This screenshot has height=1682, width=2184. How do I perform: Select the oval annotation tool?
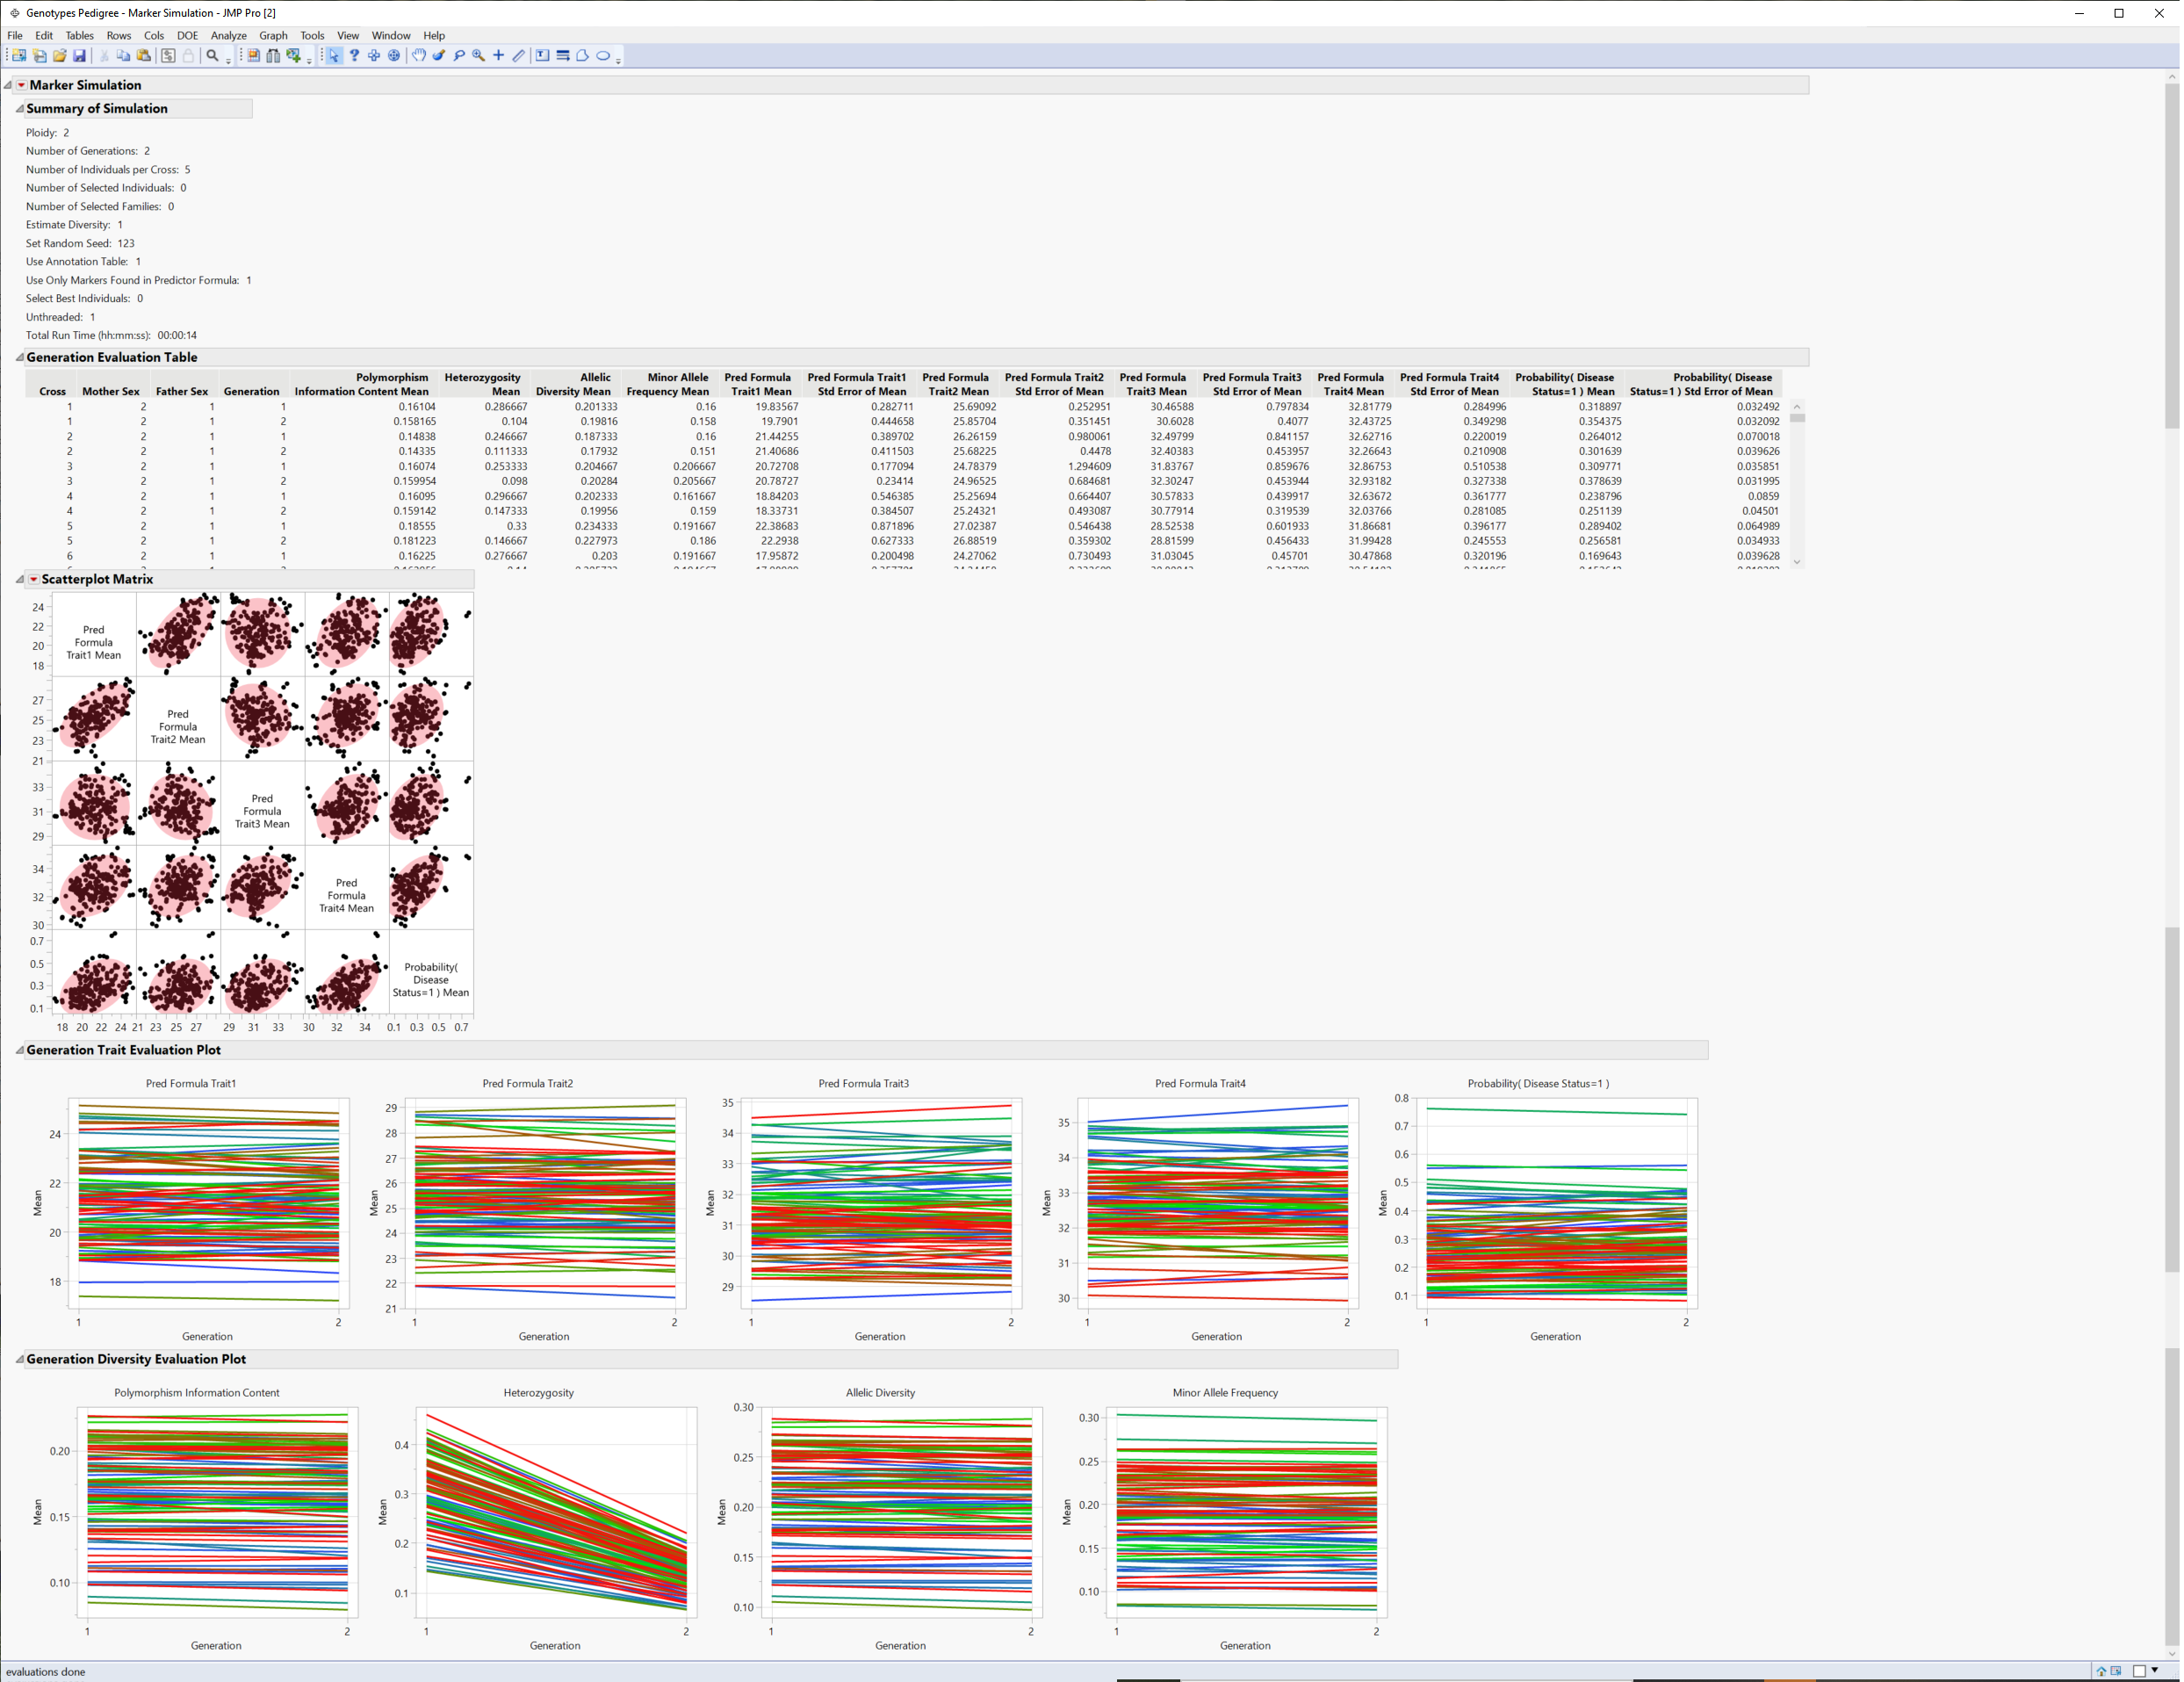602,56
